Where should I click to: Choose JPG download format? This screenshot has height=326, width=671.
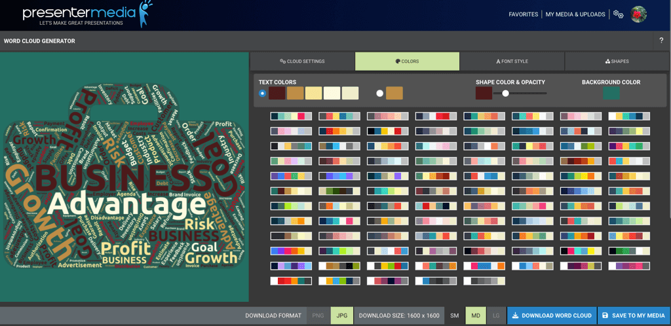pyautogui.click(x=341, y=316)
